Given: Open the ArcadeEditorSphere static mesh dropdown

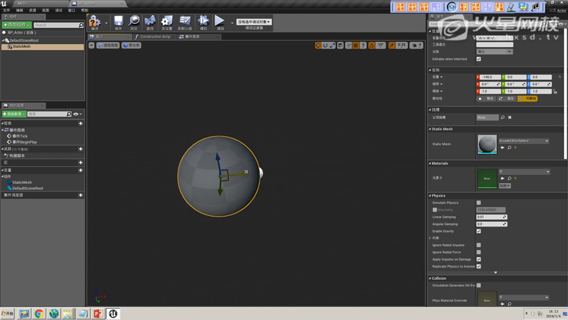Looking at the screenshot, I should (x=523, y=141).
